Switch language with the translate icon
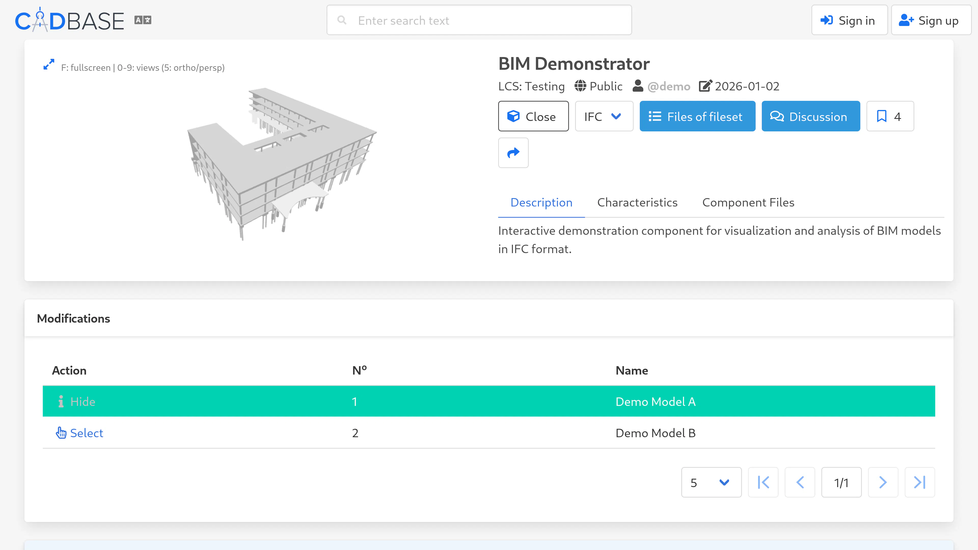Image resolution: width=978 pixels, height=550 pixels. [x=143, y=20]
